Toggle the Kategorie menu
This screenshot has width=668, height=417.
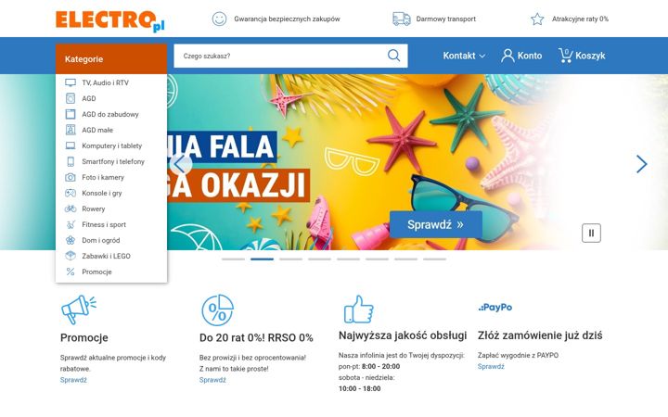pyautogui.click(x=111, y=59)
